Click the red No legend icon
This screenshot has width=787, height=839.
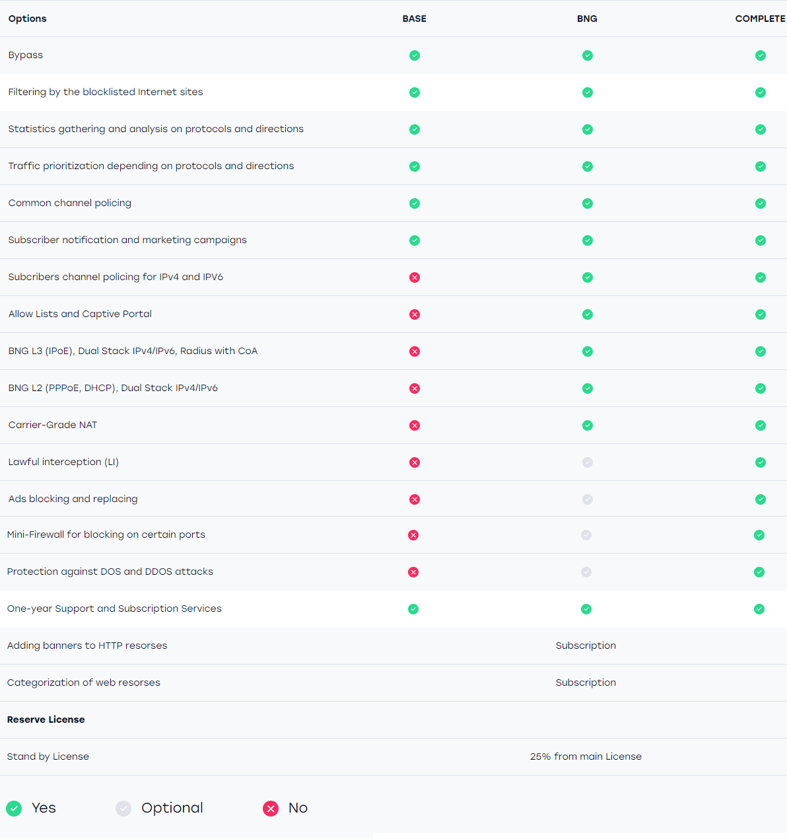271,809
